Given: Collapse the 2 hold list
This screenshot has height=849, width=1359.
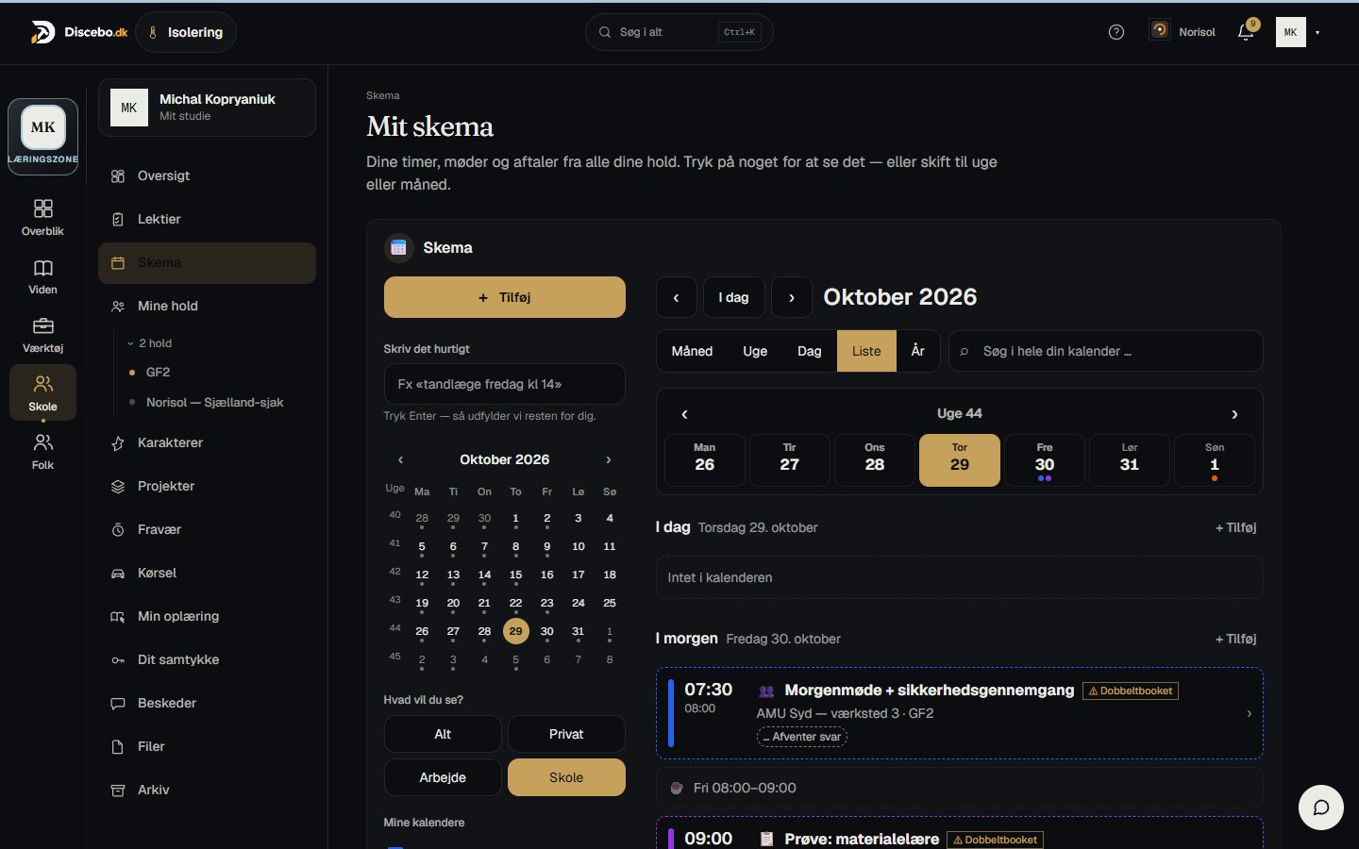Looking at the screenshot, I should coord(150,343).
